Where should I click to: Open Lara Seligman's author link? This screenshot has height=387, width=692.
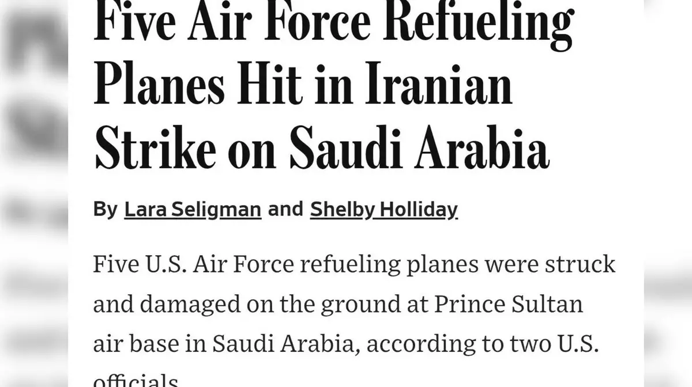pos(193,210)
